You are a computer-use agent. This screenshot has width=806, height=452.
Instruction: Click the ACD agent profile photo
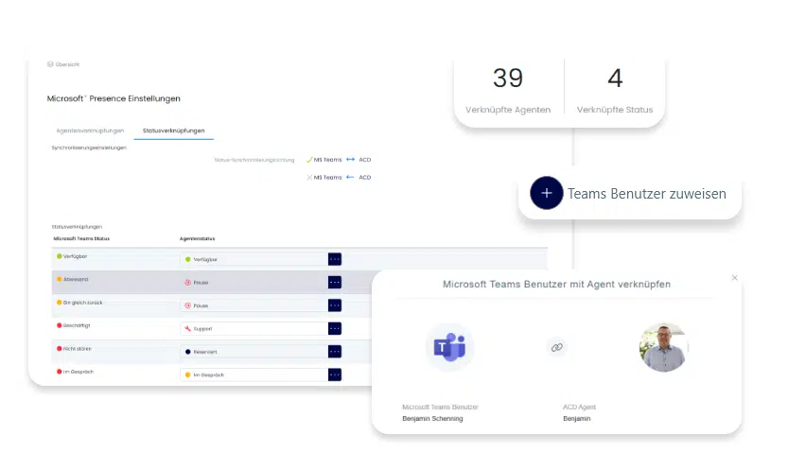click(x=663, y=347)
